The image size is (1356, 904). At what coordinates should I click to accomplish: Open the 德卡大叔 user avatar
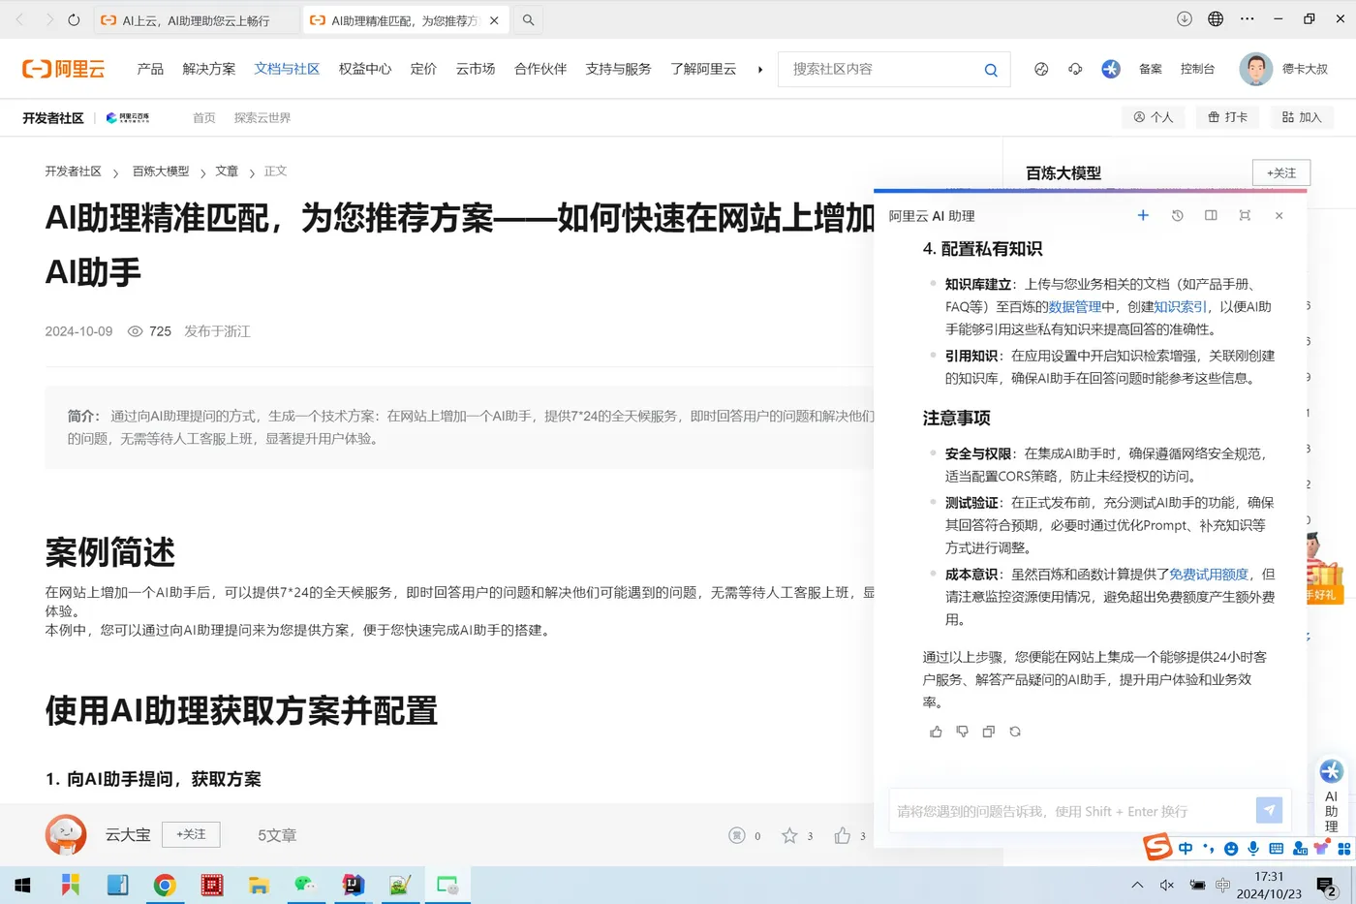coord(1255,69)
